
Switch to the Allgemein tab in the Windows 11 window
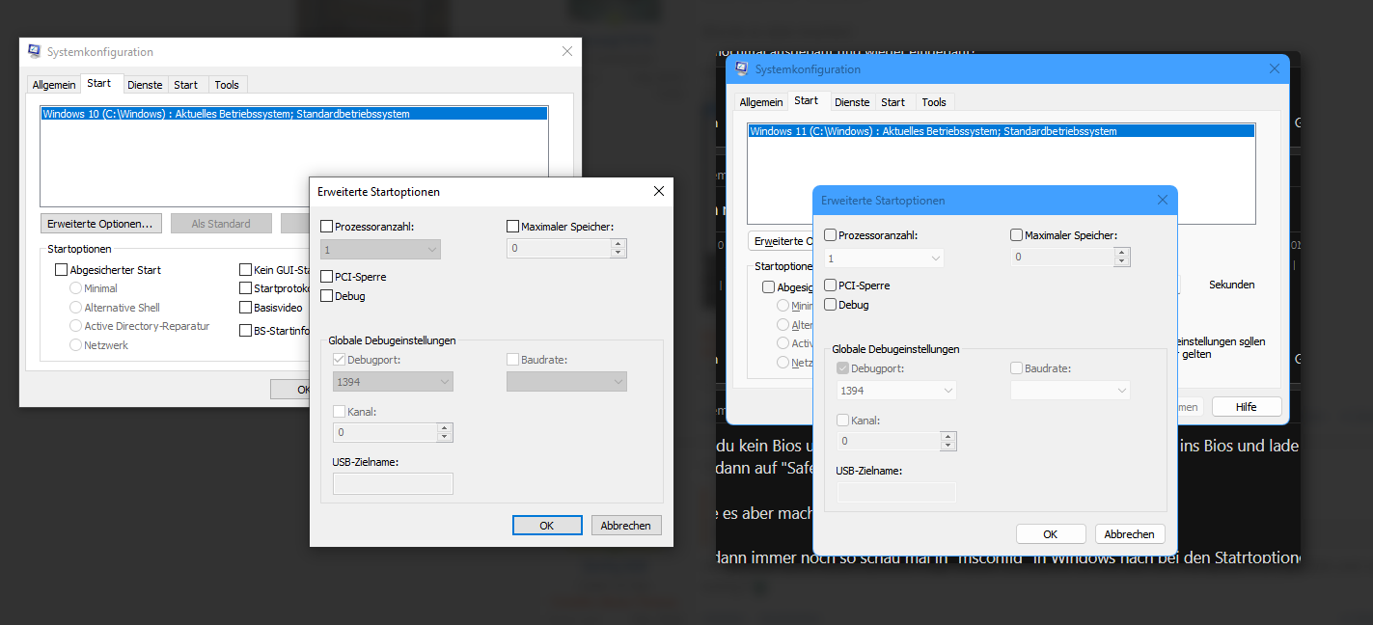[x=761, y=102]
